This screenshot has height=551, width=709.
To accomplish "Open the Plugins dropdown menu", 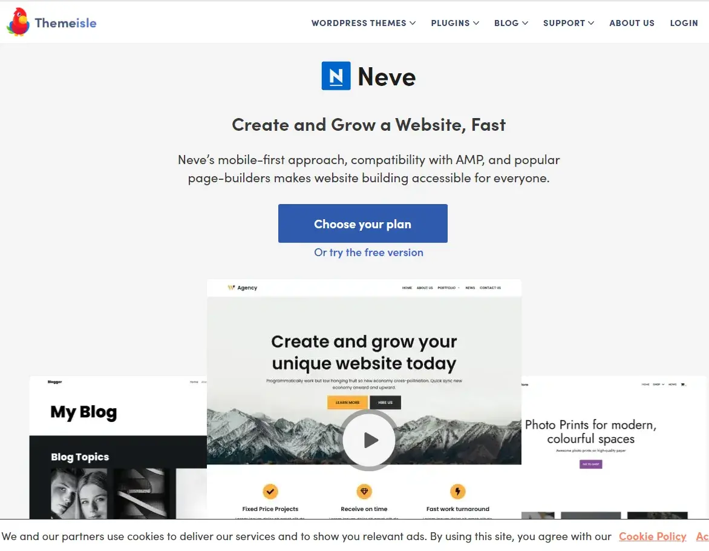I will click(x=455, y=23).
